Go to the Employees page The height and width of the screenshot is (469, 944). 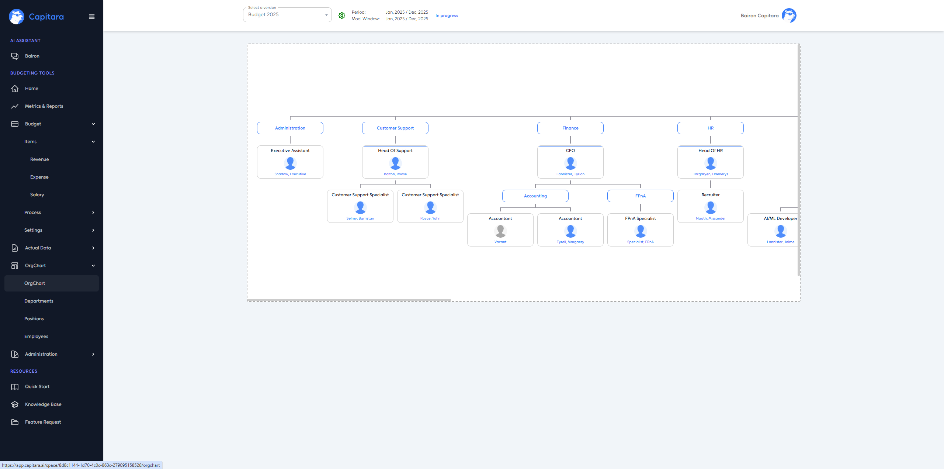click(36, 337)
